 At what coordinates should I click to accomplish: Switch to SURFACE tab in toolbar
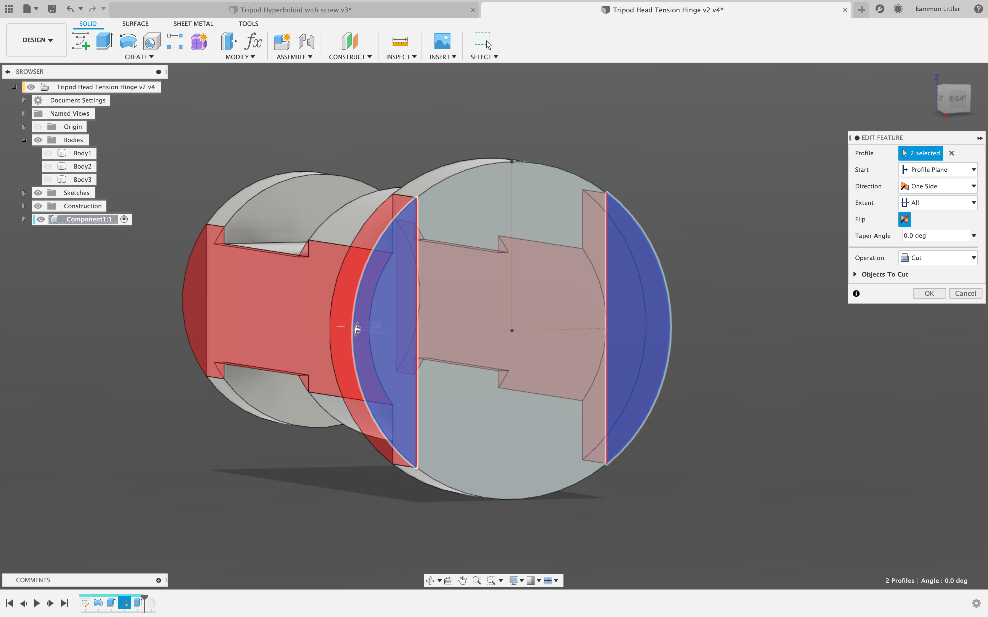(x=135, y=23)
